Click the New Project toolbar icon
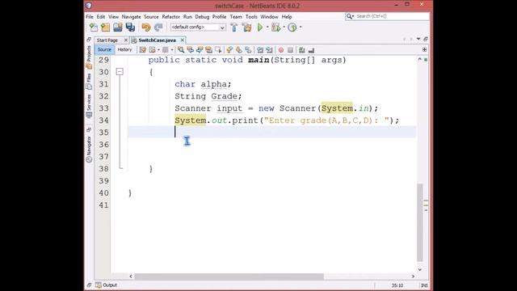517x291 pixels. click(x=106, y=27)
